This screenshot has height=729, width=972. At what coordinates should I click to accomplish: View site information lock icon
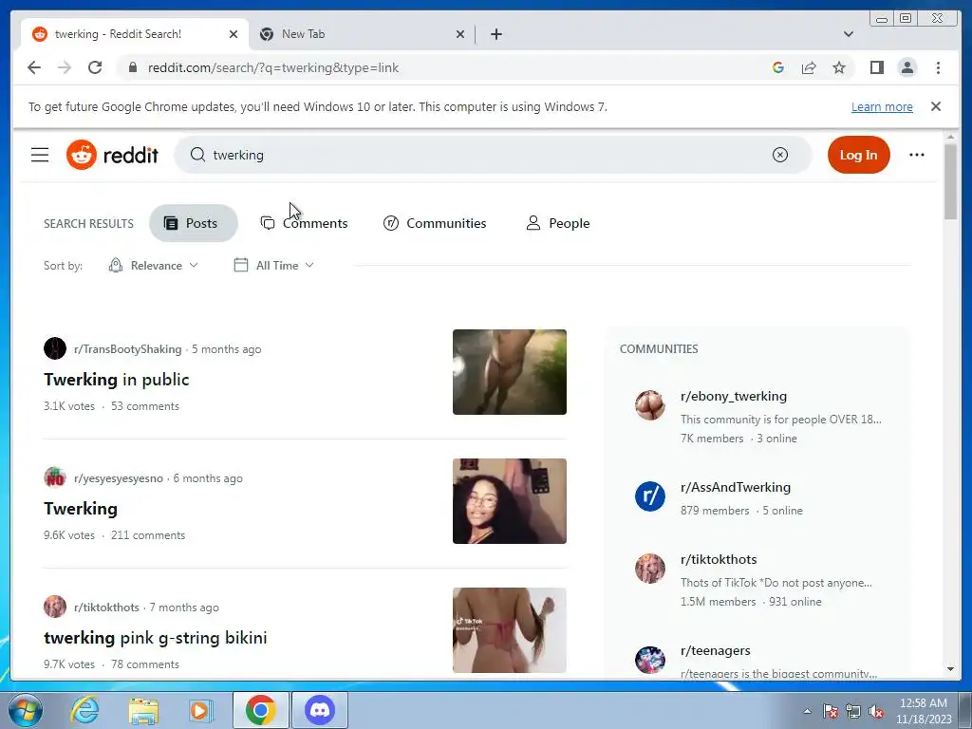132,67
